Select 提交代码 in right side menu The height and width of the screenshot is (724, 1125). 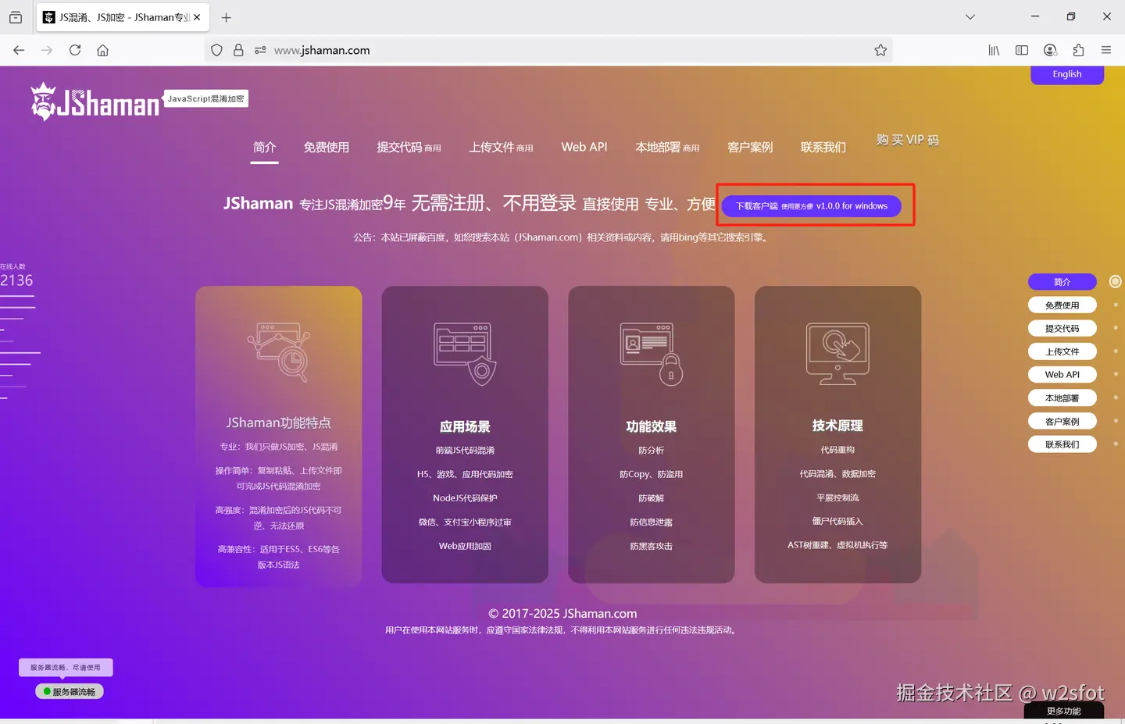pyautogui.click(x=1062, y=328)
